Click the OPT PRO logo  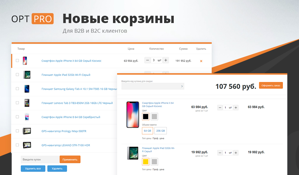(x=32, y=19)
